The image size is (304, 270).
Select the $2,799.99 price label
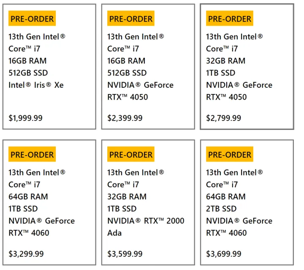click(223, 118)
